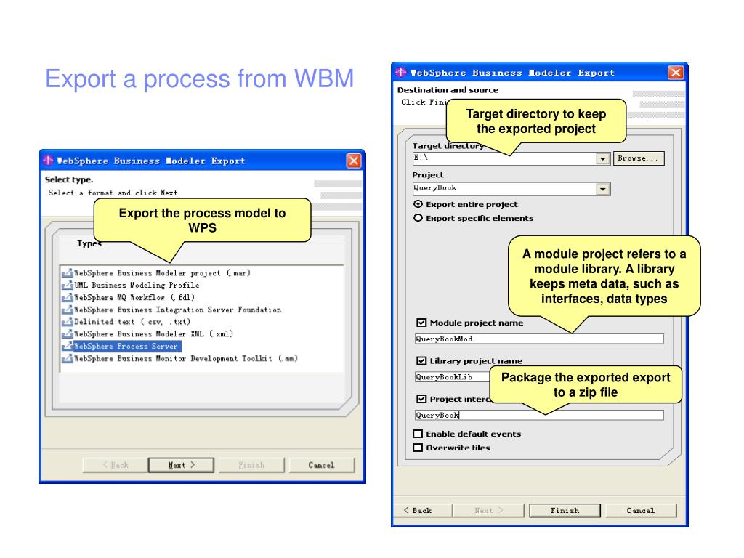Image resolution: width=744 pixels, height=558 pixels.
Task: Toggle Project interchange checkbox
Action: click(x=421, y=399)
